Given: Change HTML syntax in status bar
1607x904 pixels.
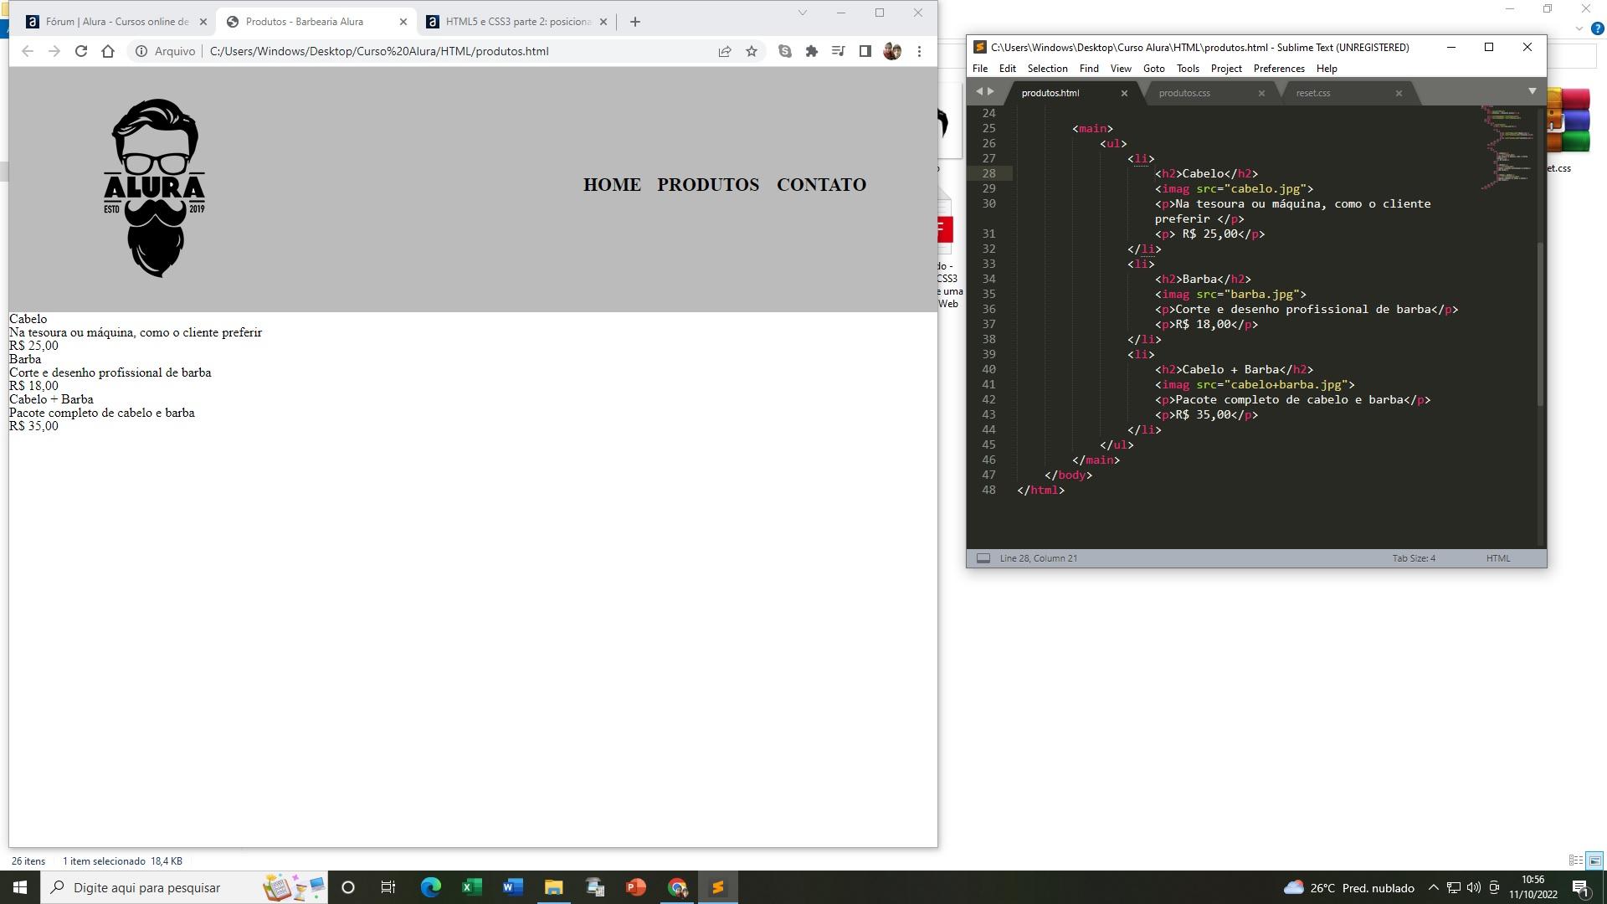Looking at the screenshot, I should [1498, 558].
